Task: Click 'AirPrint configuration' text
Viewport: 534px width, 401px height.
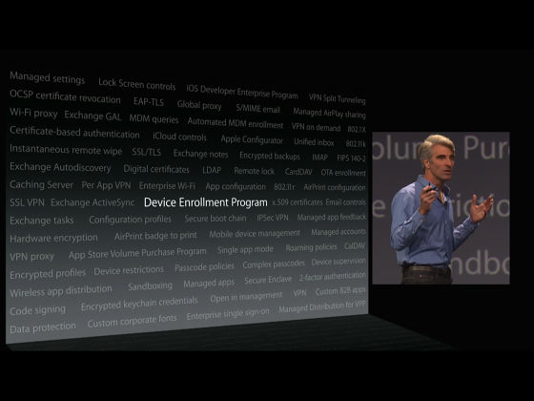Action: point(335,187)
